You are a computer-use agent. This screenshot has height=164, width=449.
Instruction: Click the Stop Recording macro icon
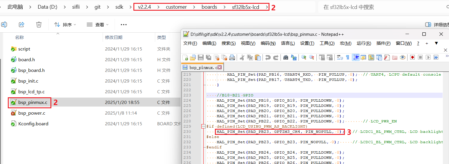tap(420, 57)
